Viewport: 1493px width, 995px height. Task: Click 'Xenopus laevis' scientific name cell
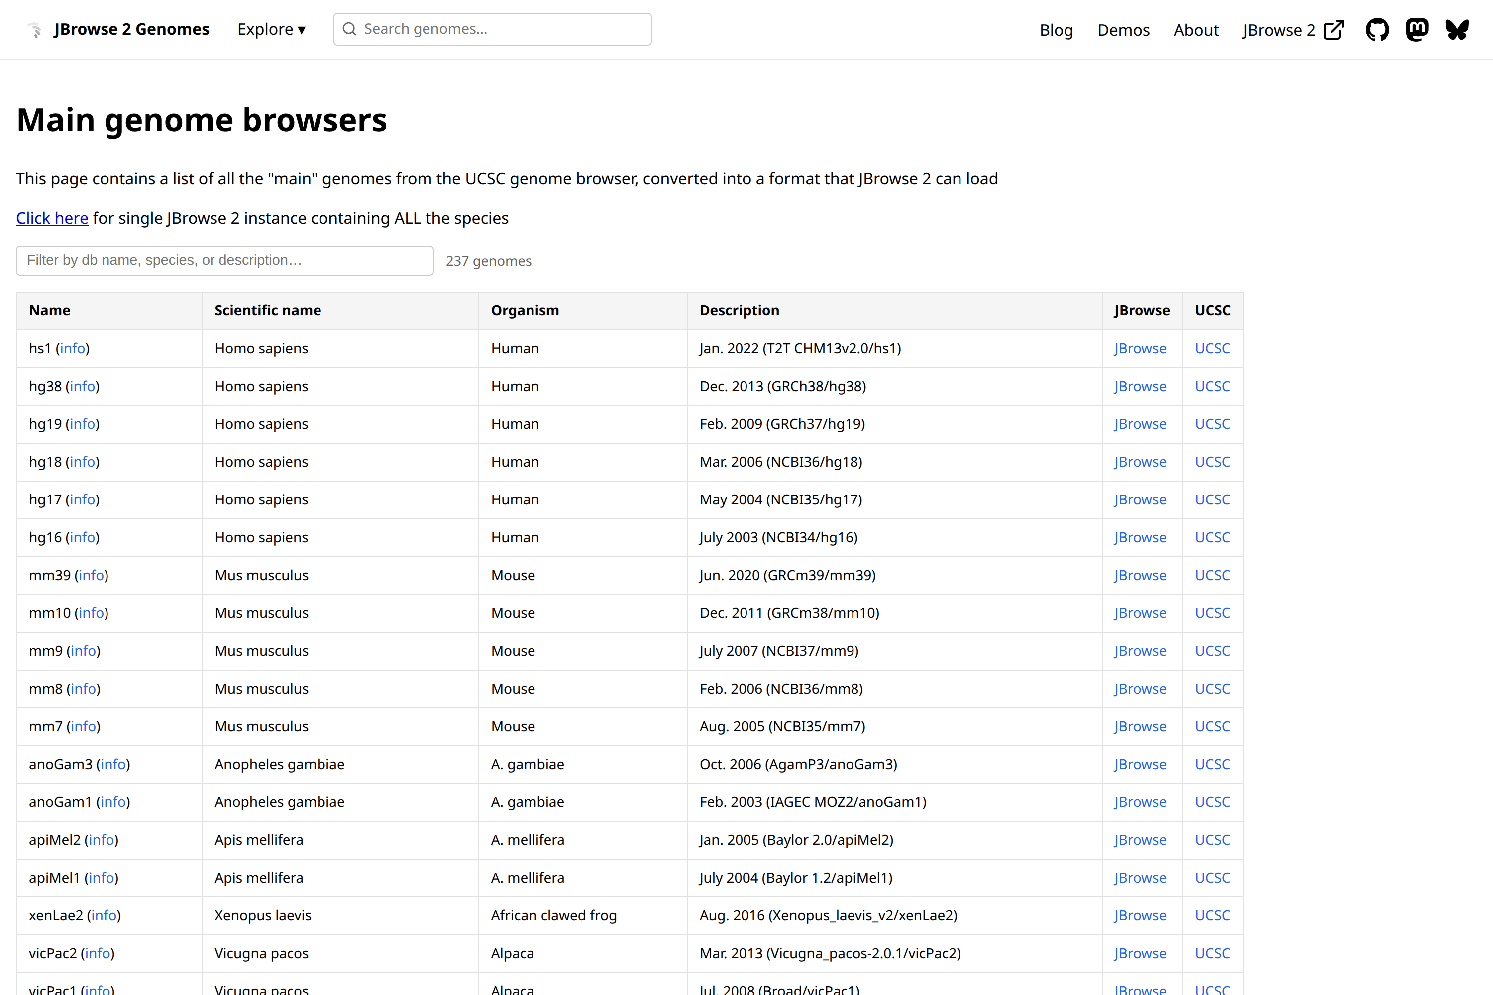(x=263, y=916)
